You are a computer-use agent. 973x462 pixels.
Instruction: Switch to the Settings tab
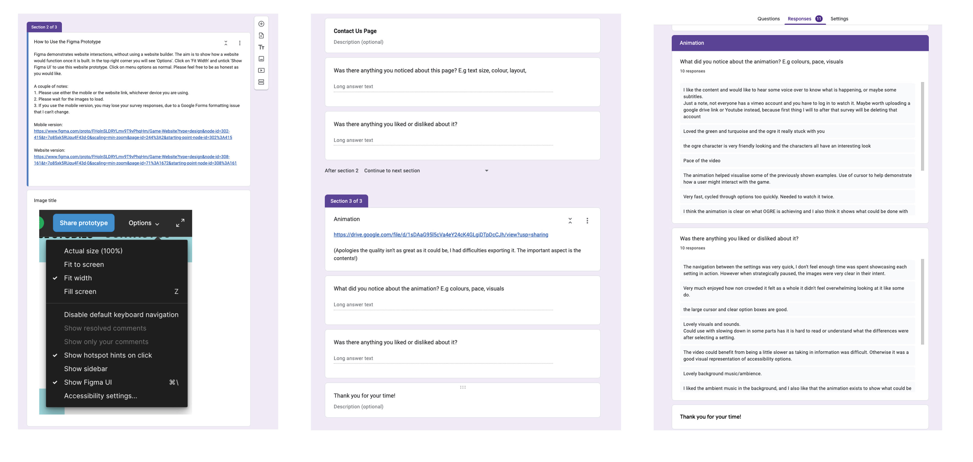point(839,19)
